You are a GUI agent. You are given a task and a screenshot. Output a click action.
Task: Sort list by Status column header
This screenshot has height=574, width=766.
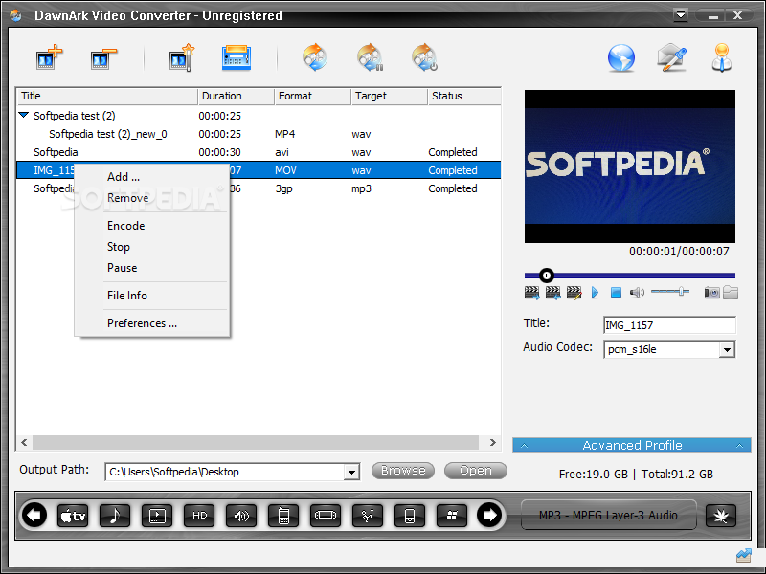[x=464, y=96]
